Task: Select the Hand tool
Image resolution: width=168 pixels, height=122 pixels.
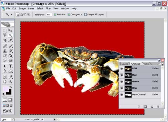Action: click(5, 82)
